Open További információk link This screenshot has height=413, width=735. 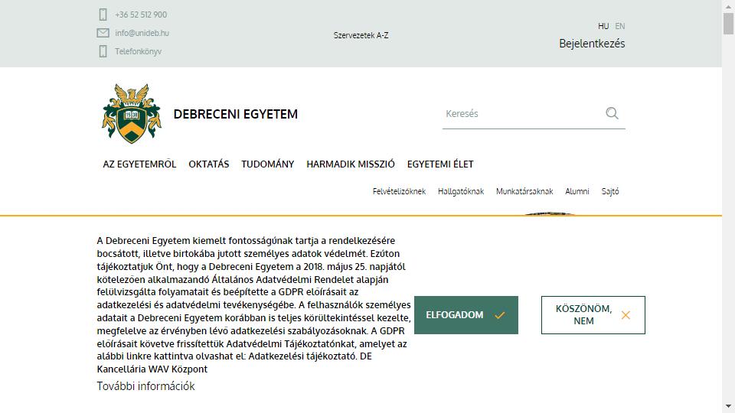(x=145, y=386)
